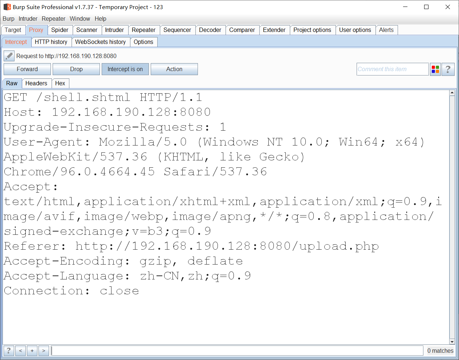Switch to the Sequencer tab

pos(177,30)
